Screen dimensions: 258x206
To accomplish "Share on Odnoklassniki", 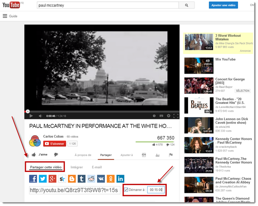I will 110,179.
